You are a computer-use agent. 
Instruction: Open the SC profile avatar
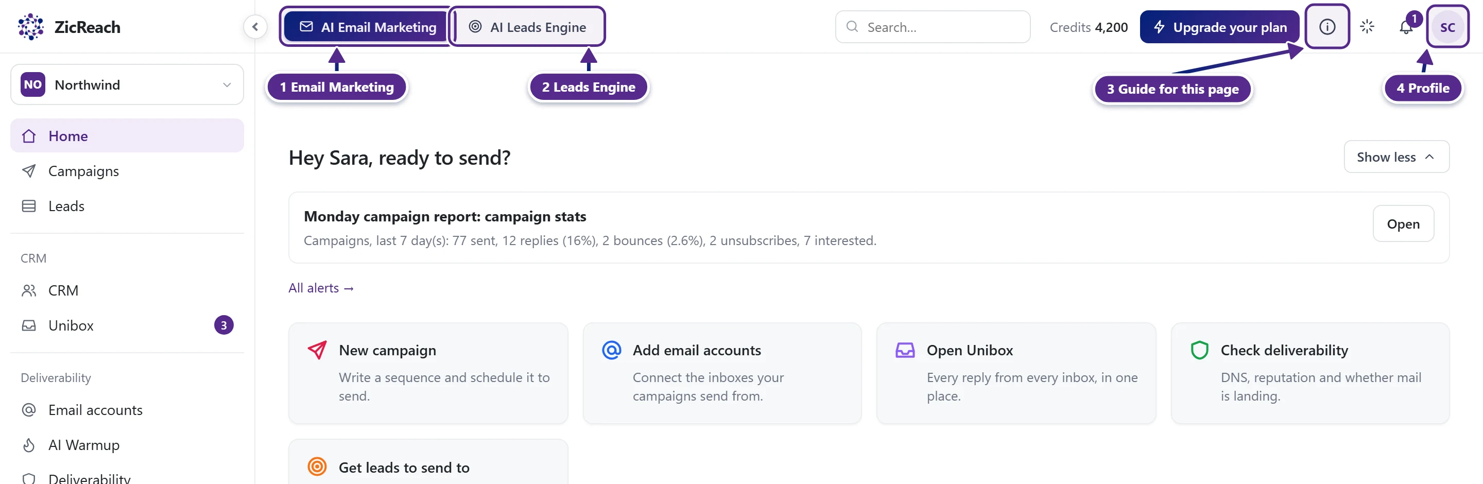(x=1447, y=27)
